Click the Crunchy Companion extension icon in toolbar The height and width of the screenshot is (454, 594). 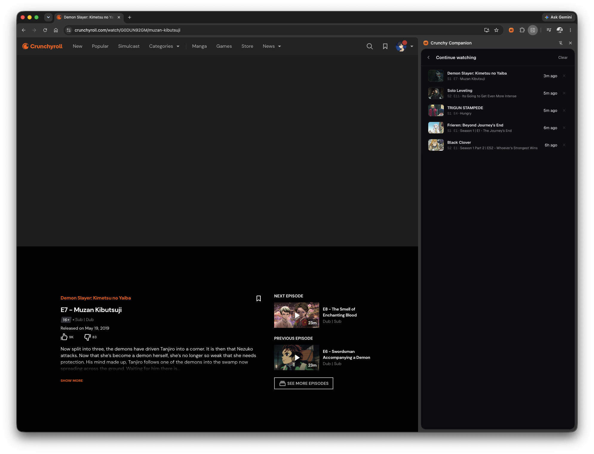click(511, 30)
